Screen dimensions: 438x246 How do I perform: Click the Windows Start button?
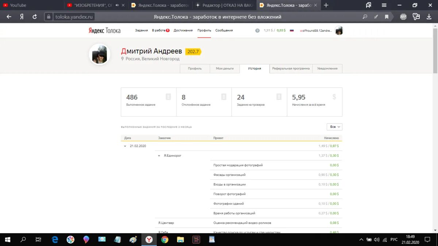tap(8, 239)
